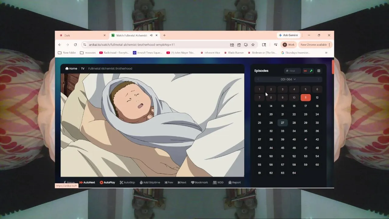This screenshot has width=389, height=219.
Task: Open a new tab with the plus icon
Action: 164,35
